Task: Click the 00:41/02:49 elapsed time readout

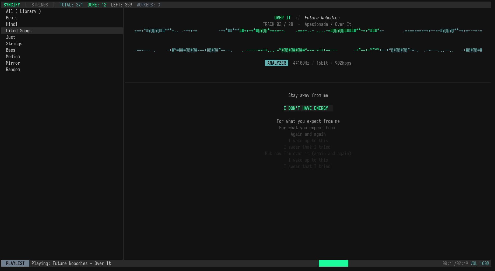Action: coord(455,264)
